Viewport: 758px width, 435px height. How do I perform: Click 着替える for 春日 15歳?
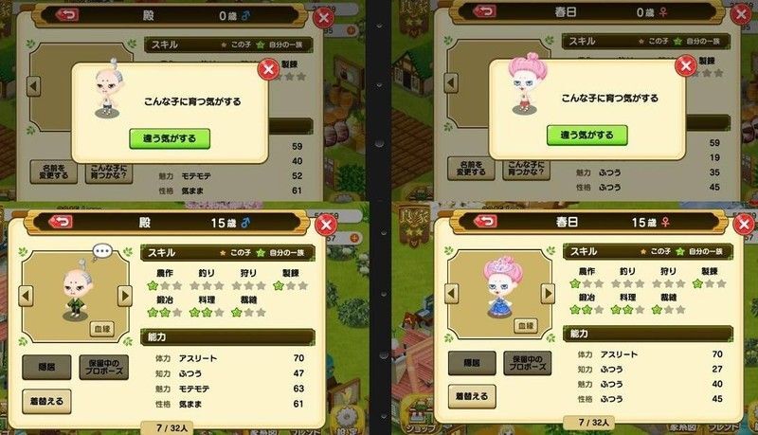tap(472, 396)
